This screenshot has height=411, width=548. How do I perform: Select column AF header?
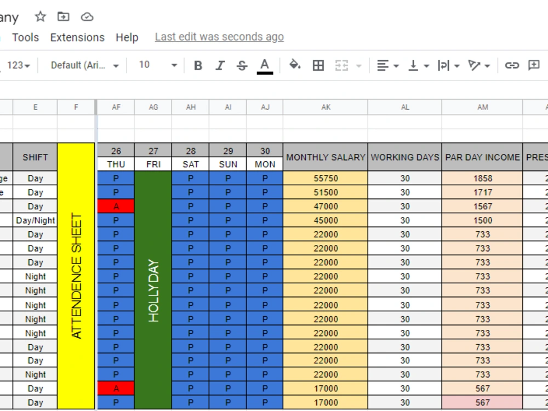(116, 107)
